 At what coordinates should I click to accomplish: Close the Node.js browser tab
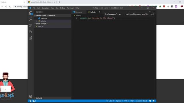pos(24,2)
